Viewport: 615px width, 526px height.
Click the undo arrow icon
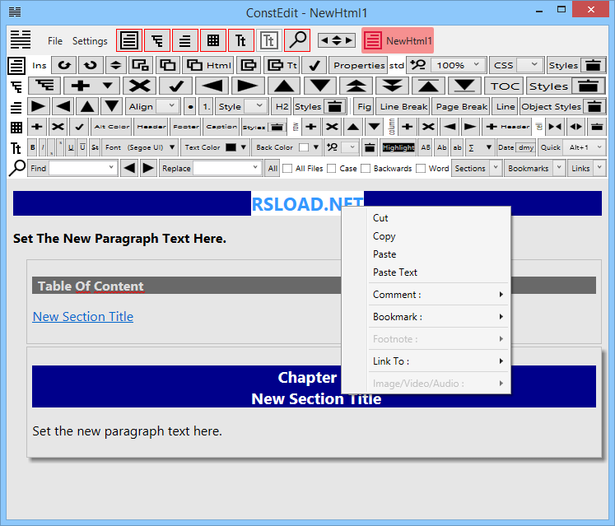(64, 65)
